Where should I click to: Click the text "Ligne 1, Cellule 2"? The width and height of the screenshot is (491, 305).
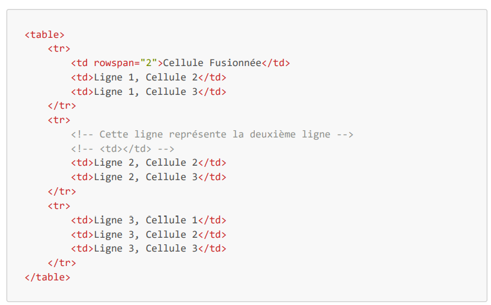[145, 77]
